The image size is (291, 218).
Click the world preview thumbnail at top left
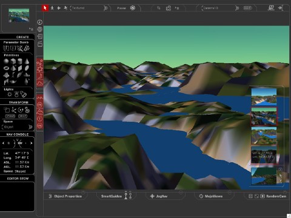[19, 15]
